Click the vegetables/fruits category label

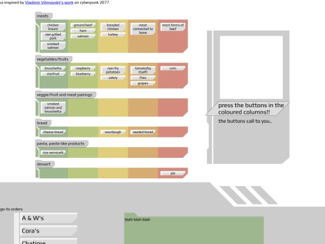click(x=54, y=59)
